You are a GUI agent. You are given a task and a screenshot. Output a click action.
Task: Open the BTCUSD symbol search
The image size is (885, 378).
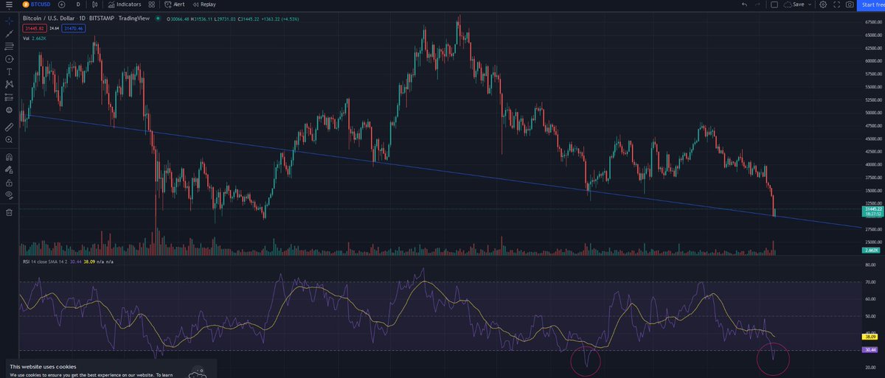point(35,4)
